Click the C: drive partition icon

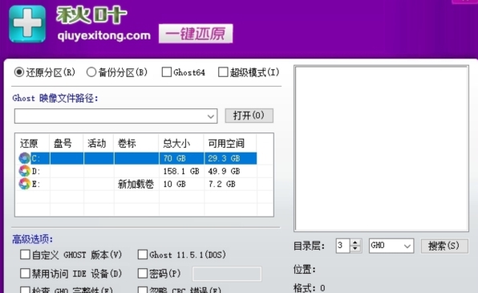(x=24, y=158)
